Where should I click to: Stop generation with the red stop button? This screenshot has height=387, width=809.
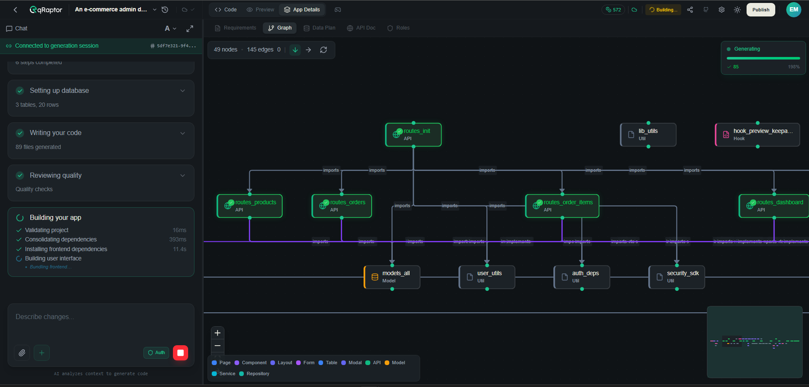(181, 353)
